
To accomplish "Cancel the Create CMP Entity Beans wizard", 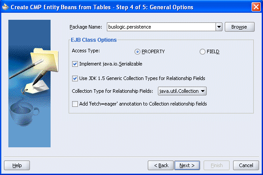I will point(246,165).
